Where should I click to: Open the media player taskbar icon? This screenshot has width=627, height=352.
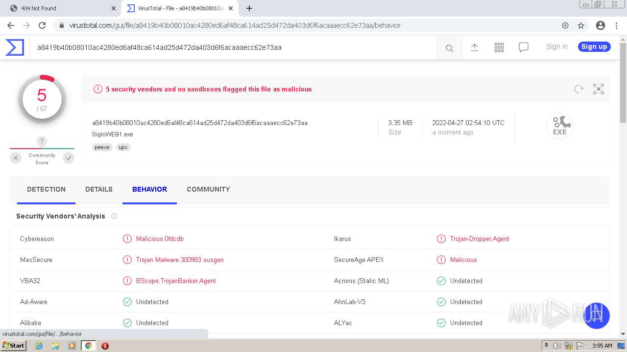72,346
